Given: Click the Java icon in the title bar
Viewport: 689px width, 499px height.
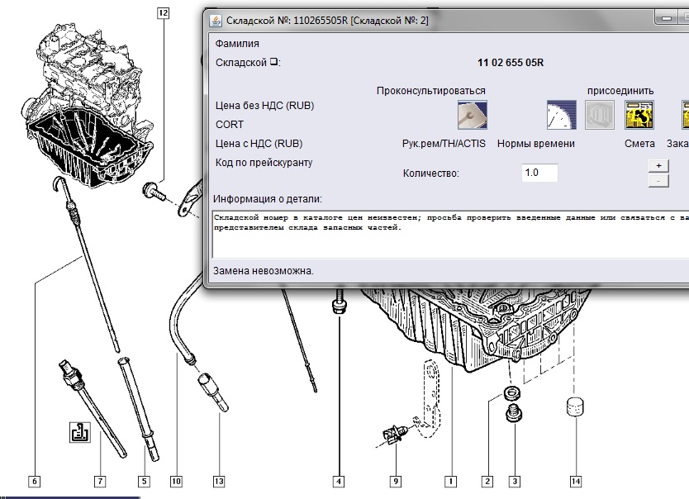Looking at the screenshot, I should 216,19.
